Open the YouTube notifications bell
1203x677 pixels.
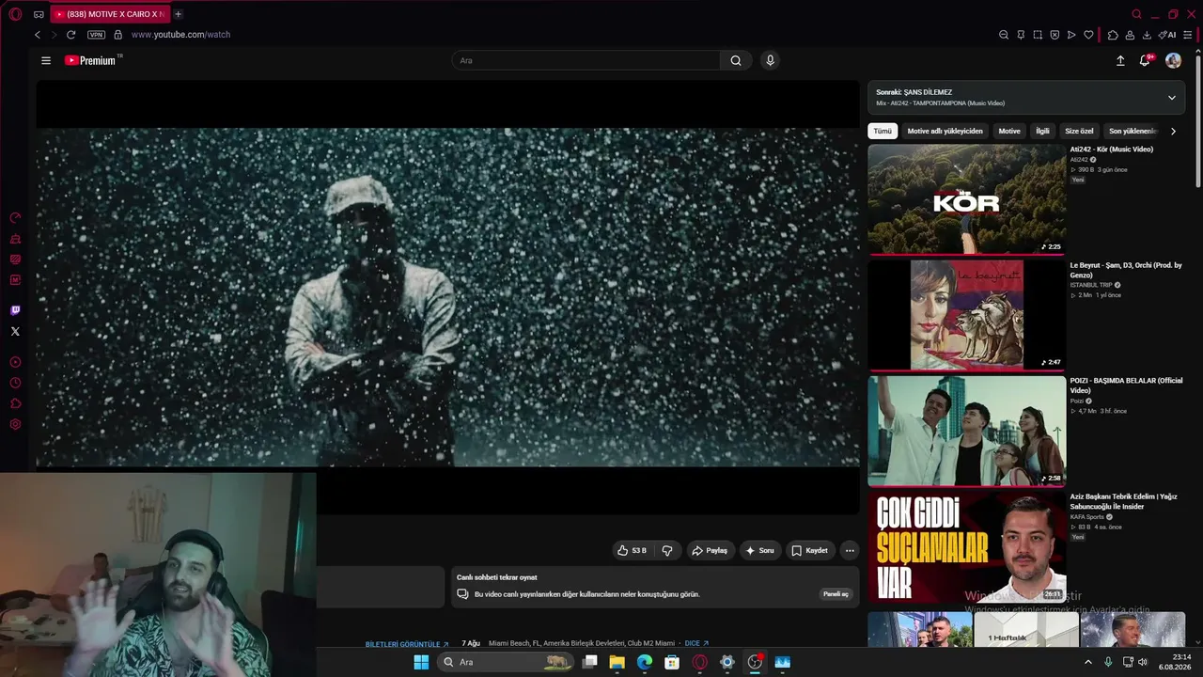click(x=1145, y=60)
